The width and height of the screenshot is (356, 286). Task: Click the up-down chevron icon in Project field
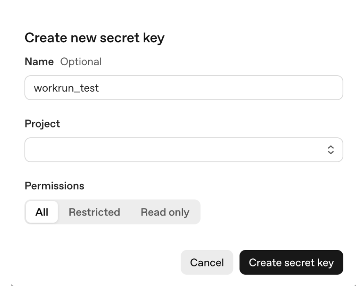(331, 150)
